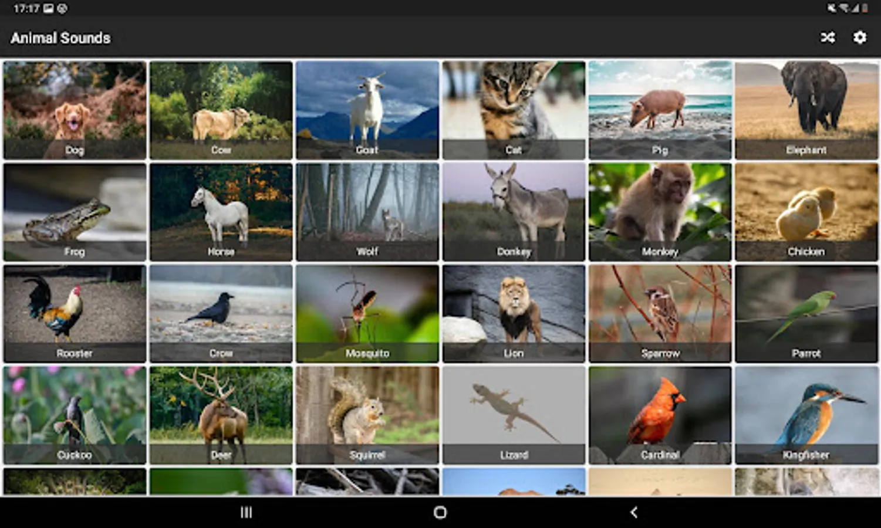The width and height of the screenshot is (881, 528).
Task: Select the Deer tile
Action: tap(221, 415)
